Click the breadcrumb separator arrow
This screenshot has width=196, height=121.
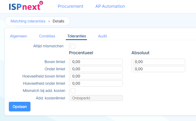[x=49, y=21]
